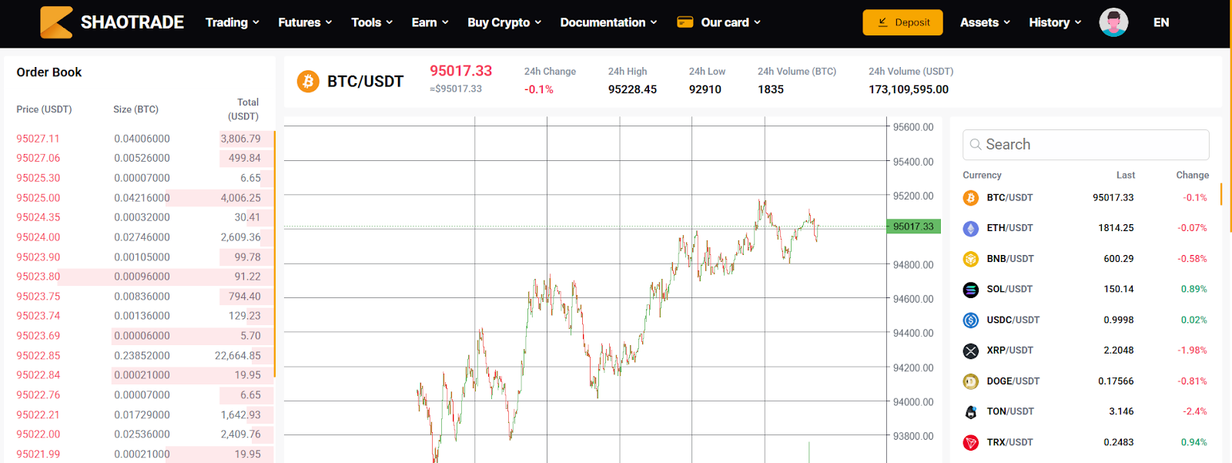Click the TRX coin icon in currency list

[971, 442]
